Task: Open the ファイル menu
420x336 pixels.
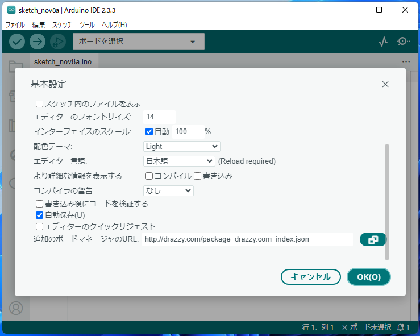Action: tap(15, 25)
